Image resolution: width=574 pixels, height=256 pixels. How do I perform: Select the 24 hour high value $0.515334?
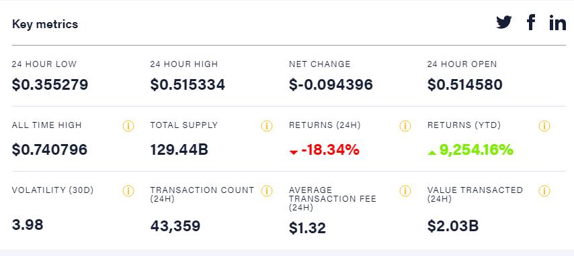pyautogui.click(x=188, y=84)
